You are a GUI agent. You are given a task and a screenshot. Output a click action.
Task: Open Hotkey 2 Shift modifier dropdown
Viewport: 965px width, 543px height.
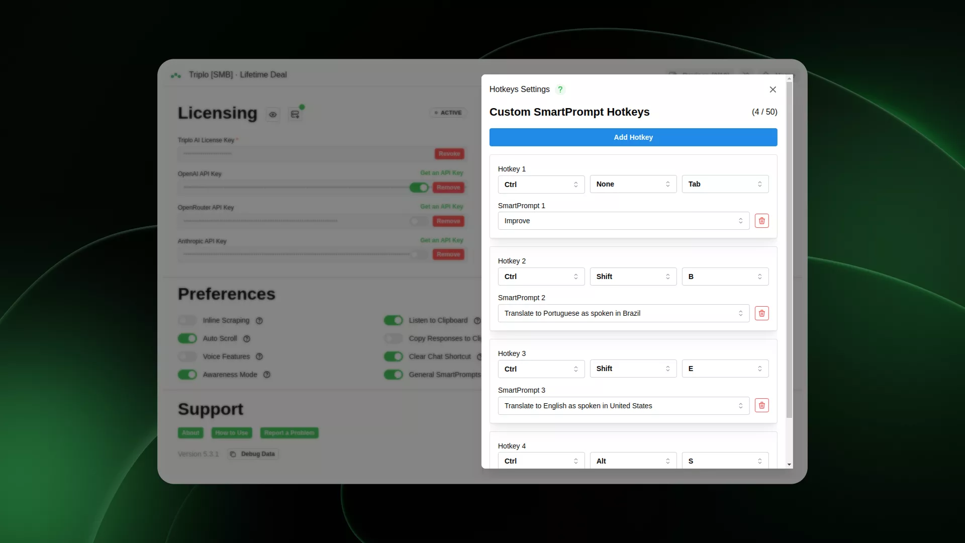click(x=633, y=277)
